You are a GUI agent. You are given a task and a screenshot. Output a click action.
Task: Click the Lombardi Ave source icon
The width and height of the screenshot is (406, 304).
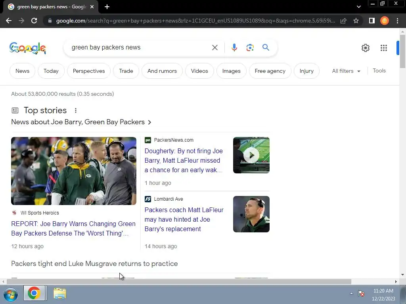pyautogui.click(x=148, y=199)
